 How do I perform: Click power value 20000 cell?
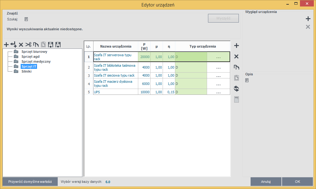click(144, 57)
